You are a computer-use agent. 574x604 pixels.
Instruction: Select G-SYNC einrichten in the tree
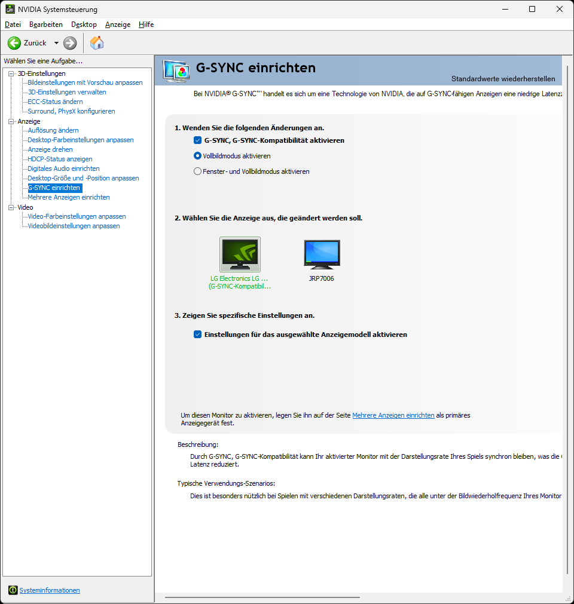click(x=54, y=188)
